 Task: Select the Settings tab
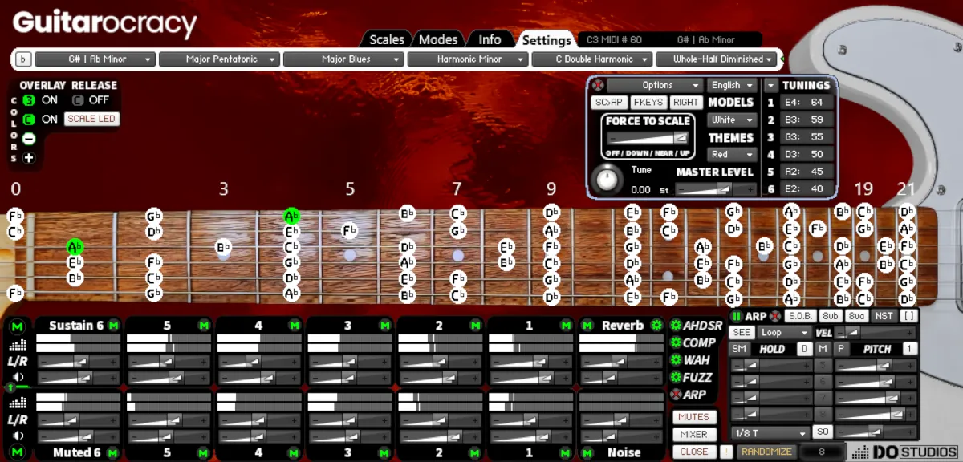(x=547, y=39)
